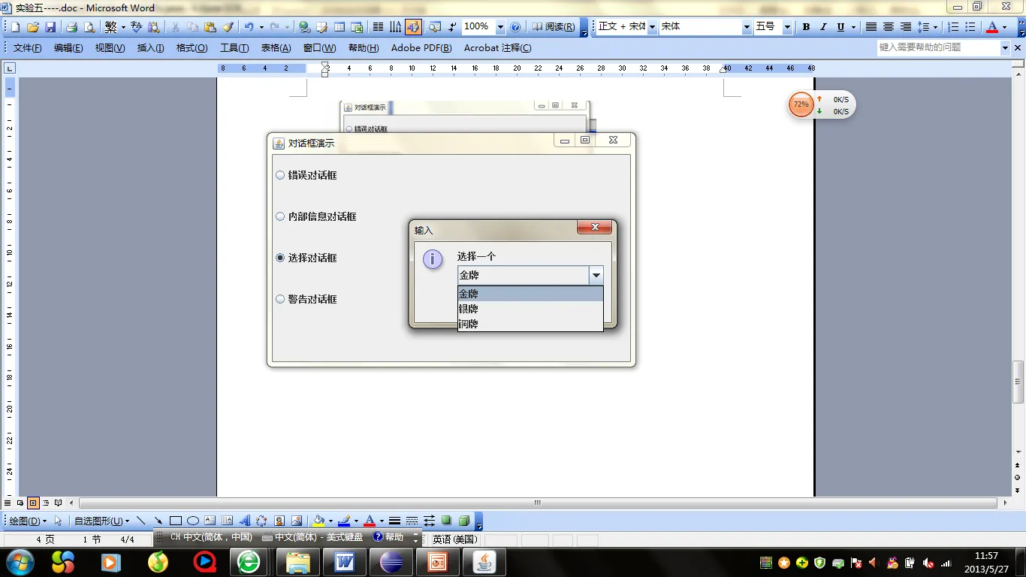1026x577 pixels.
Task: Choose 银牌 in the dropdown list
Action: point(530,309)
